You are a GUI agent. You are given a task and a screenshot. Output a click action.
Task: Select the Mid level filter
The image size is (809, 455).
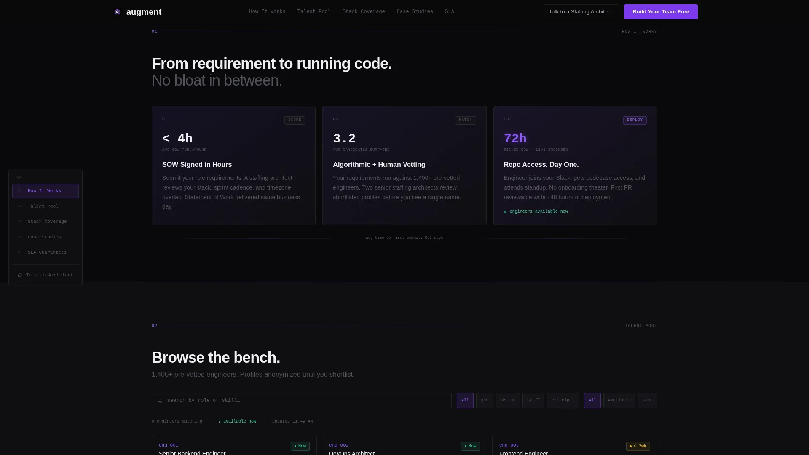pos(484,401)
